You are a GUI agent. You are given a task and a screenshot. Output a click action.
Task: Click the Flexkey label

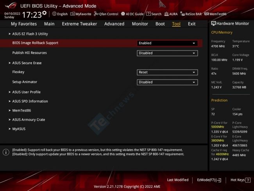18,72
